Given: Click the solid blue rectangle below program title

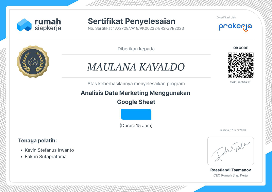Looking at the screenshot, I should click(x=136, y=114).
